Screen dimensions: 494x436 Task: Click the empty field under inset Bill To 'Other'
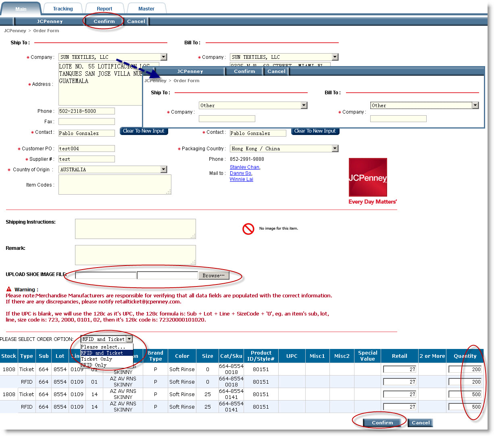coord(398,119)
